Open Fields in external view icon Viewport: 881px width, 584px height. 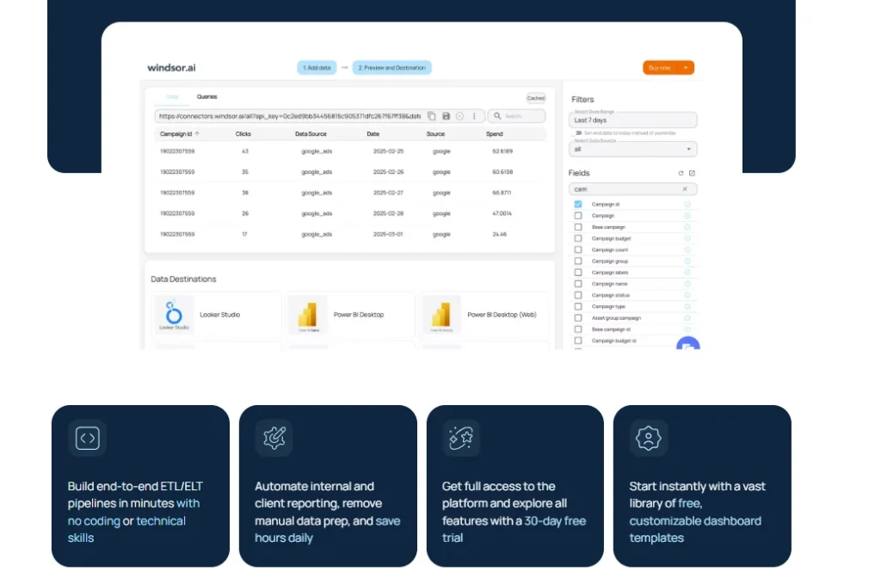[693, 173]
